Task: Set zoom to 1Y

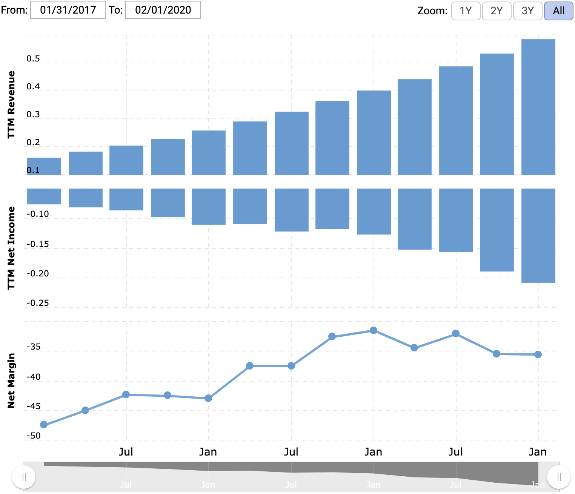Action: 466,11
